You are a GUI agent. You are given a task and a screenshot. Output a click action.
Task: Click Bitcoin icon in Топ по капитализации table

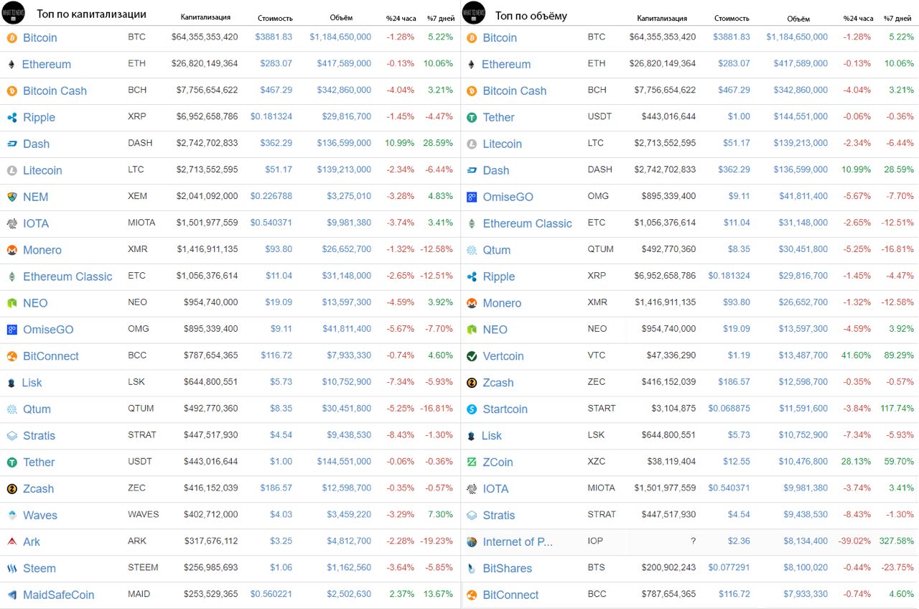click(11, 37)
